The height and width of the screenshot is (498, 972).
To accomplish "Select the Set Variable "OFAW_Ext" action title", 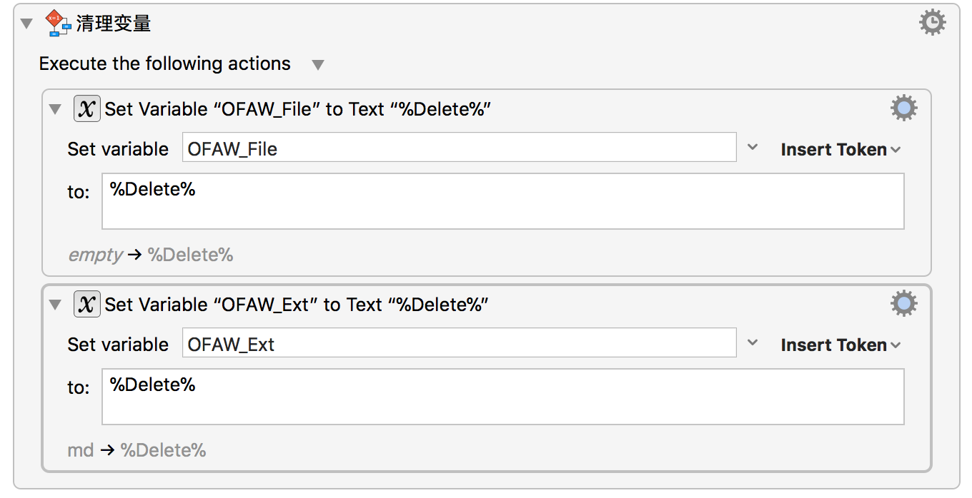I will point(296,305).
